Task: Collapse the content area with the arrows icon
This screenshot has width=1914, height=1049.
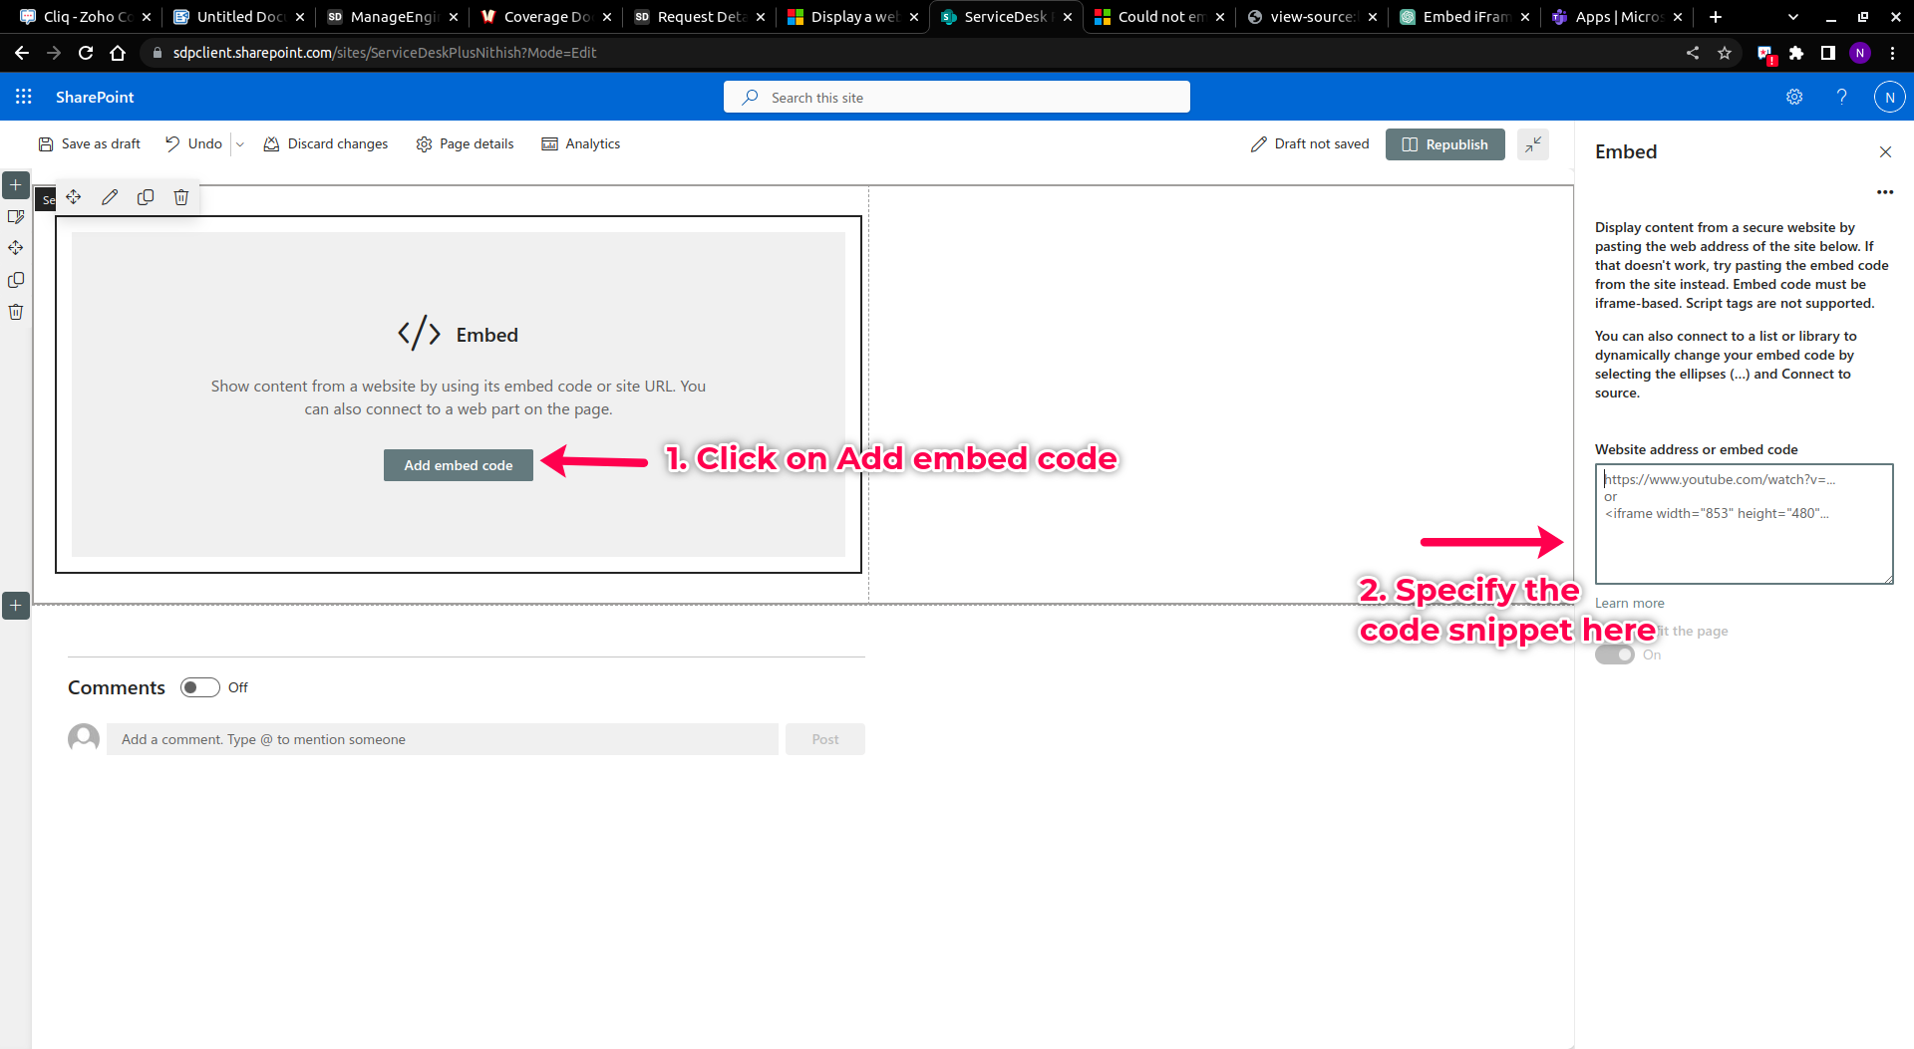Action: pos(1532,144)
